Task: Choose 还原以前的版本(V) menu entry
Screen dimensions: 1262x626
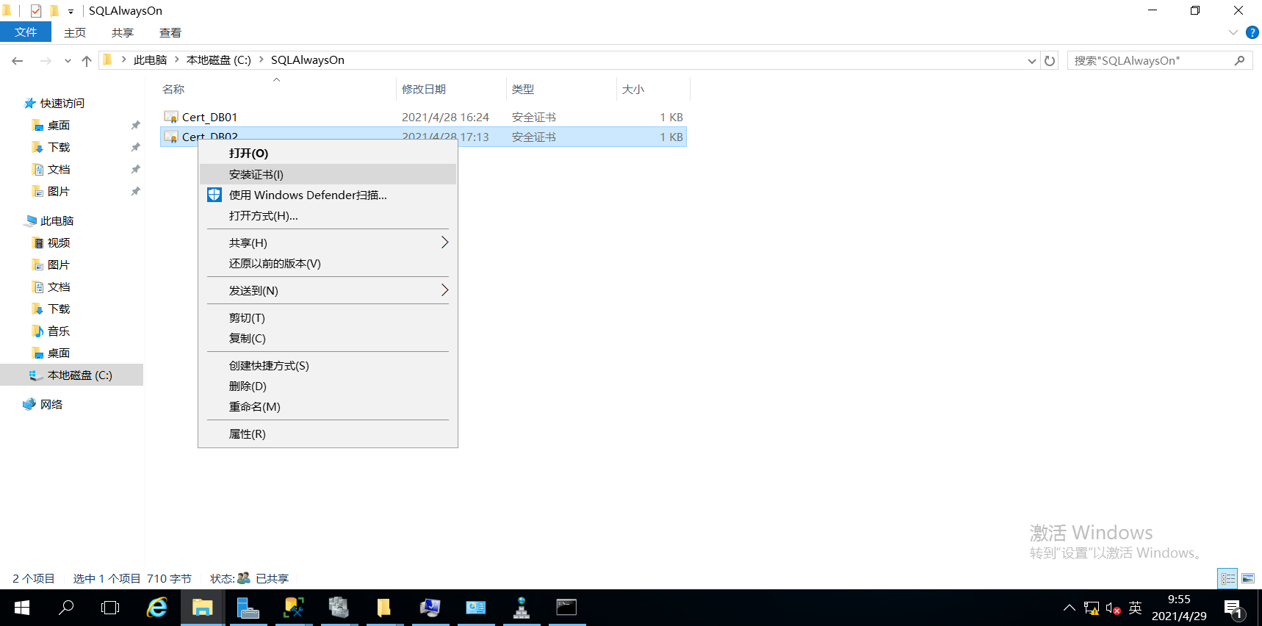Action: [328, 263]
